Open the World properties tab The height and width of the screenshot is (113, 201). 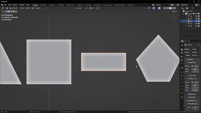tap(182, 63)
